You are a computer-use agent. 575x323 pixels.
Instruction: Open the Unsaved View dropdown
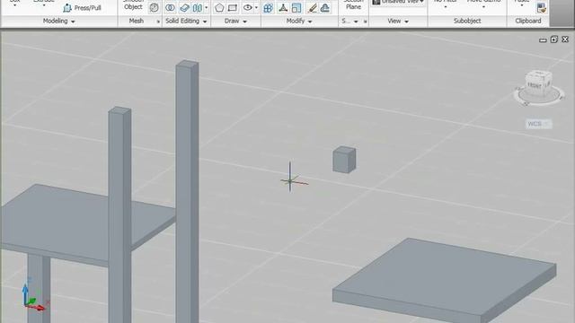point(398,2)
